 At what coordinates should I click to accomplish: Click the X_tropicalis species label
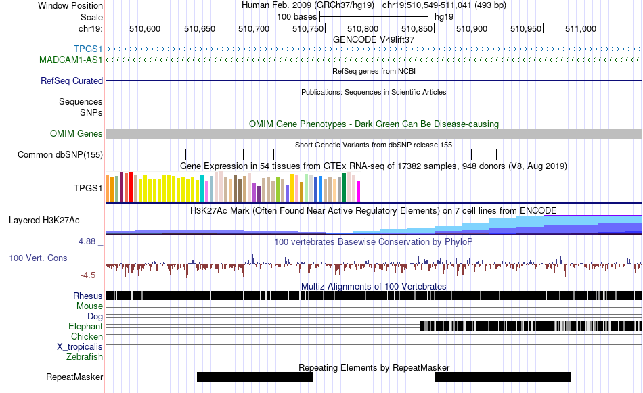click(x=80, y=347)
